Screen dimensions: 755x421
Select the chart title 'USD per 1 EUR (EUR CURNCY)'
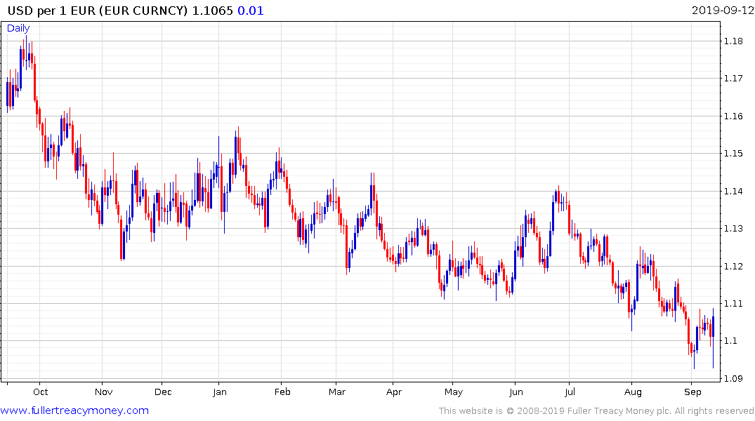[x=98, y=11]
